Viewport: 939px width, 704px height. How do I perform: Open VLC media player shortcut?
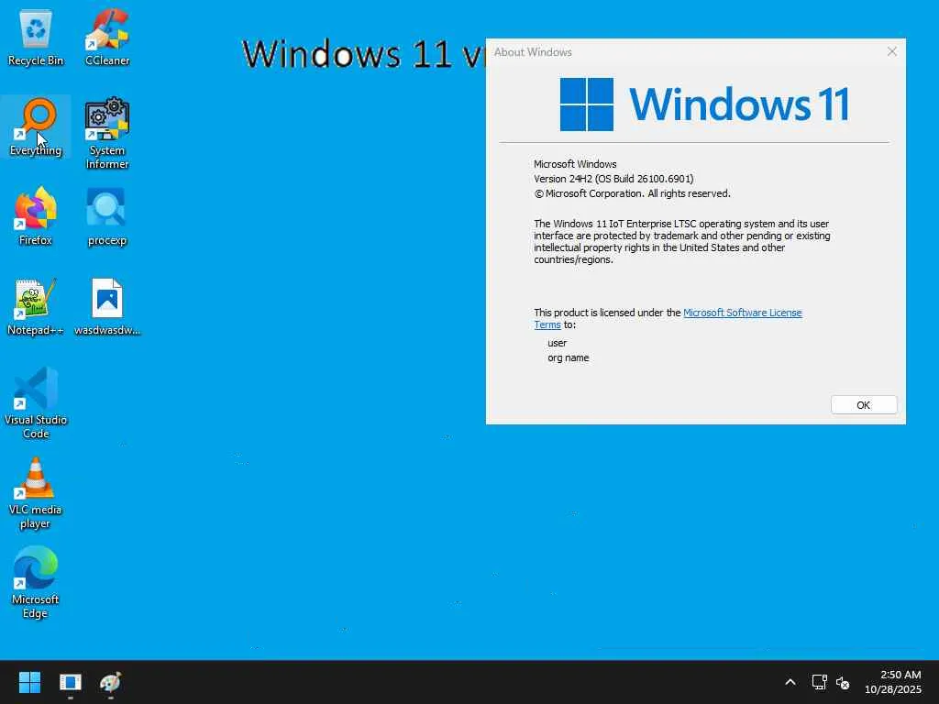coord(36,492)
